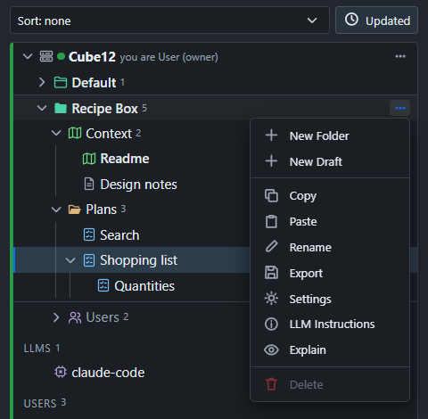Click the Copy duplicate-squares icon

coord(271,195)
